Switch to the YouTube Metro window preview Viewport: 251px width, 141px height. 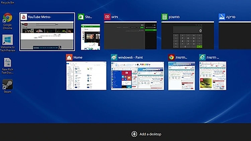47,35
